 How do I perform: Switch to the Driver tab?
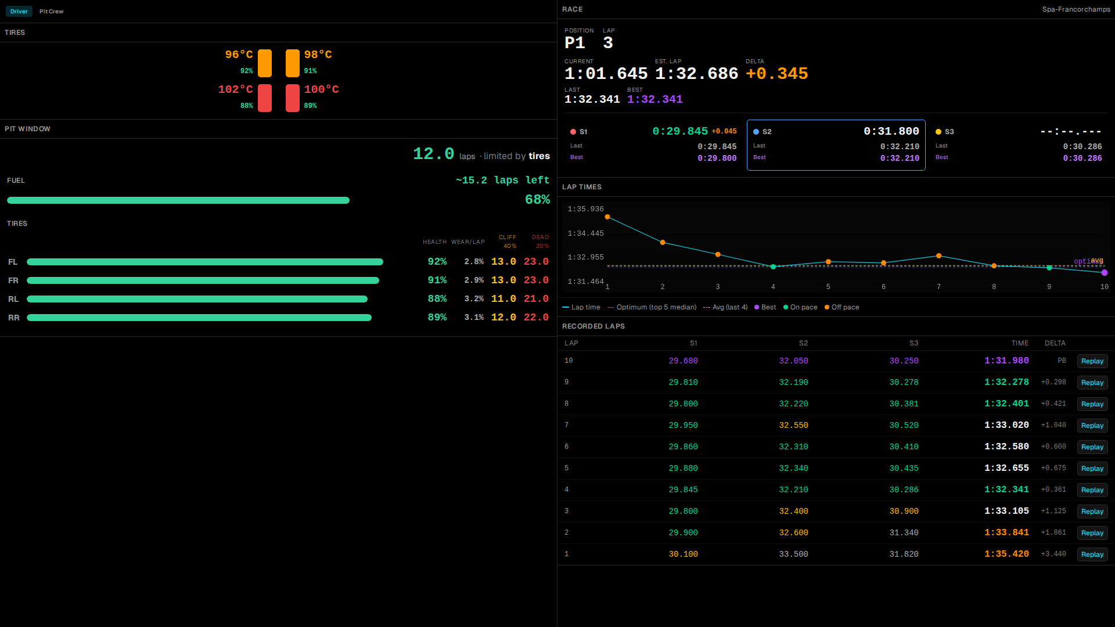(19, 12)
